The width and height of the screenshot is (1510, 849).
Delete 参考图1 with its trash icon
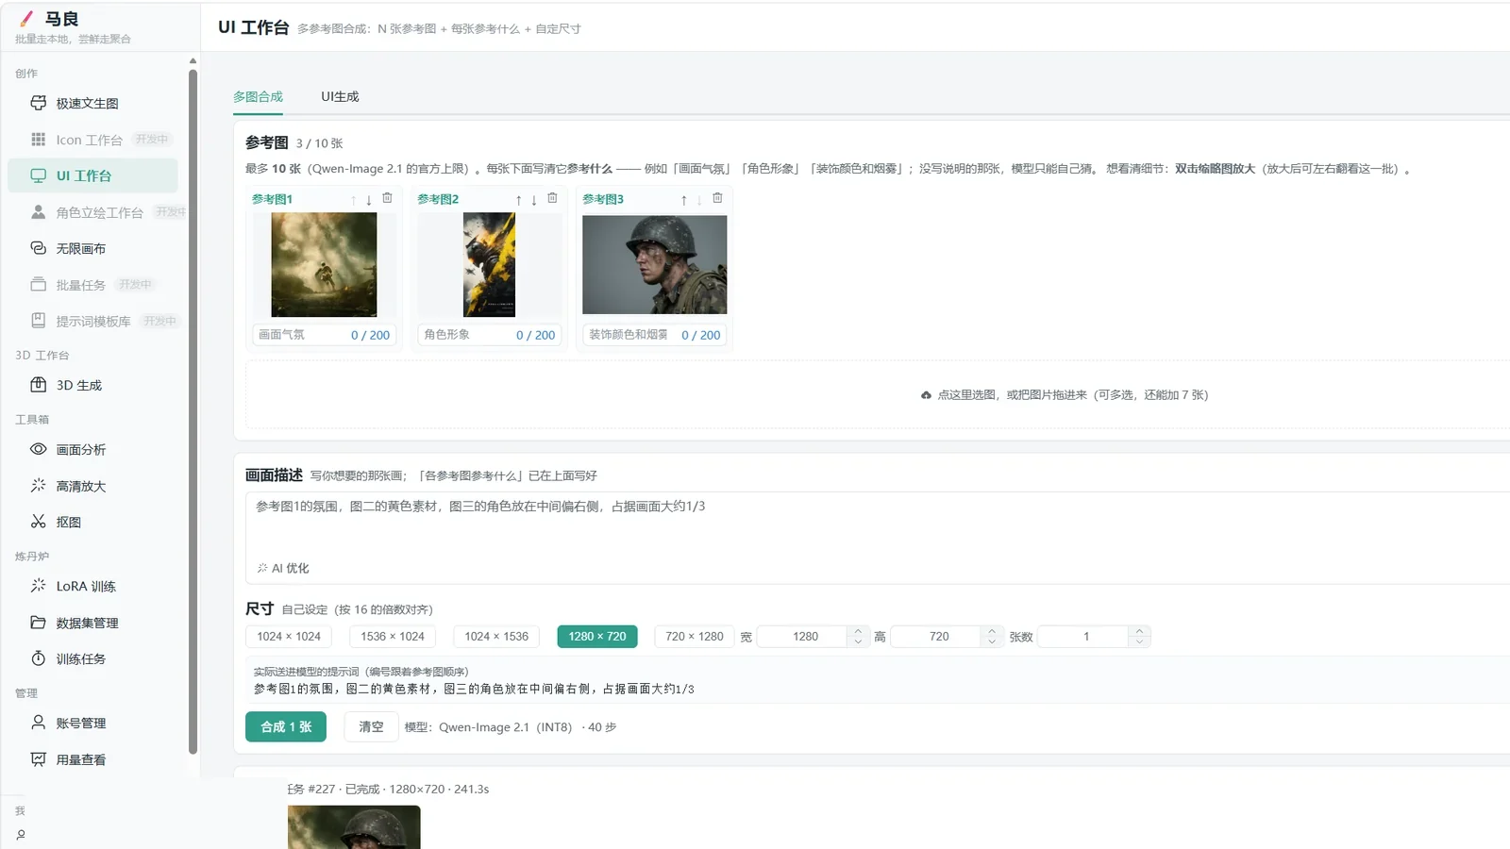pos(387,198)
